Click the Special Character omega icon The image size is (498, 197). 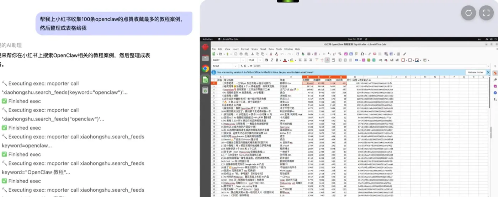[362, 54]
